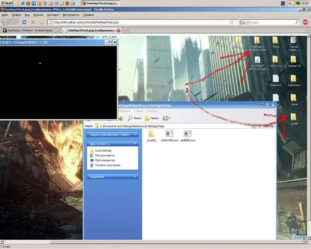Close the f4e69ae37ea5.png tab
The width and height of the screenshot is (311, 249).
pos(118,31)
